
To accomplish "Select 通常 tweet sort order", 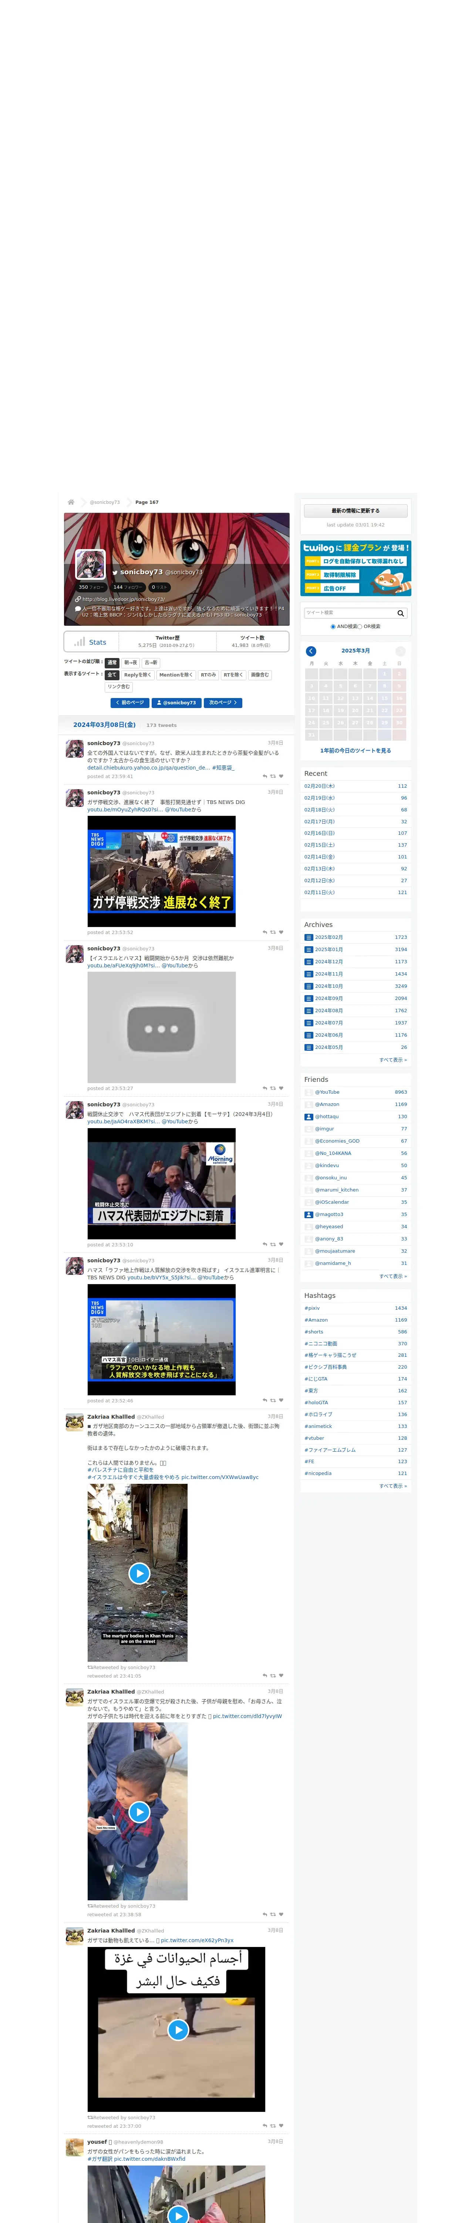I will click(112, 663).
